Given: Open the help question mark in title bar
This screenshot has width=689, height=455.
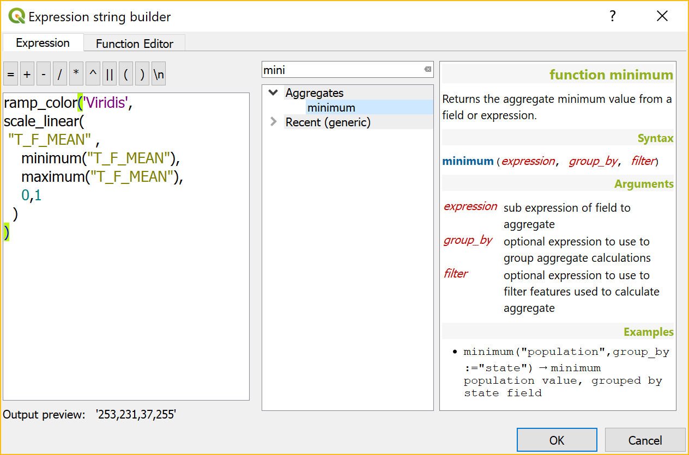Looking at the screenshot, I should tap(613, 16).
